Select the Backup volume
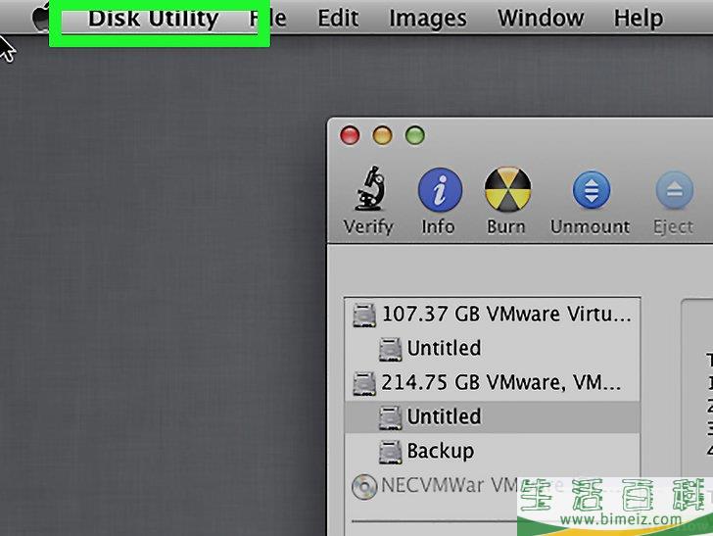 click(x=493, y=451)
